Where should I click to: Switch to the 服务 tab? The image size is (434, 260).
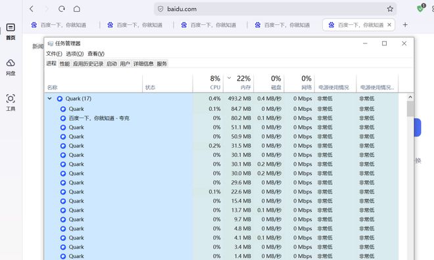coord(162,64)
